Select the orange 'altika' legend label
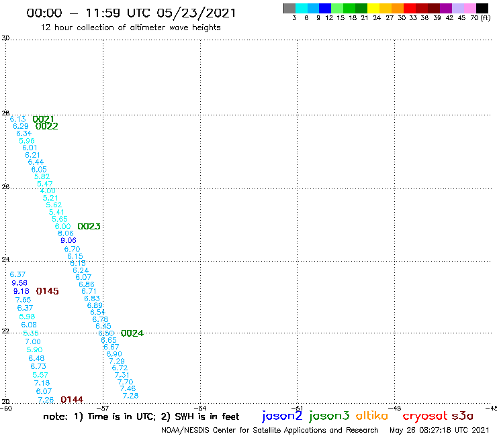 click(x=372, y=416)
